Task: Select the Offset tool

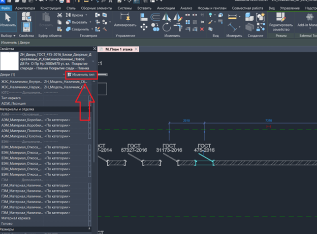Action: 155,17
